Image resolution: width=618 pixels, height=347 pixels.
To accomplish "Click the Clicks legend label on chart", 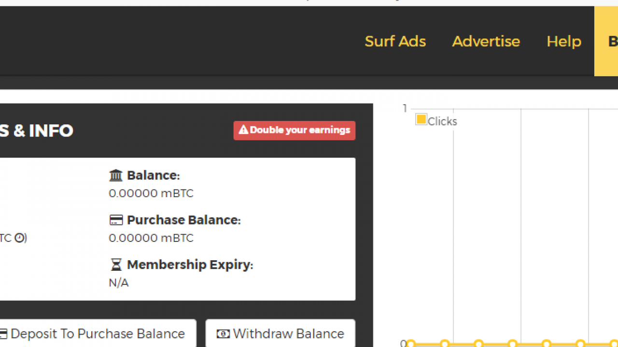I will pyautogui.click(x=442, y=121).
